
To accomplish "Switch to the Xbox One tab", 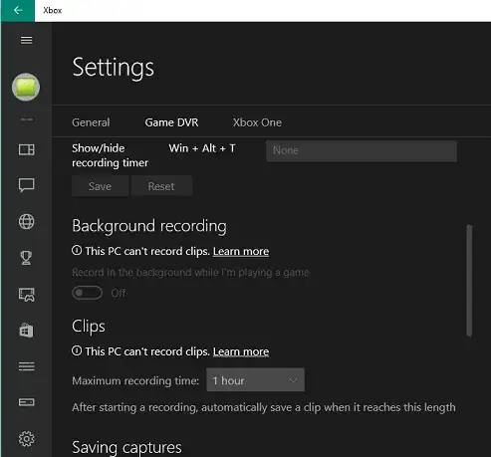I will (x=257, y=122).
